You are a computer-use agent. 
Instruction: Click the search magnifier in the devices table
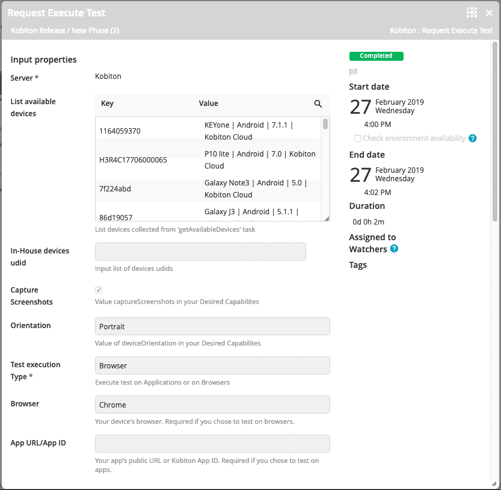pyautogui.click(x=318, y=104)
